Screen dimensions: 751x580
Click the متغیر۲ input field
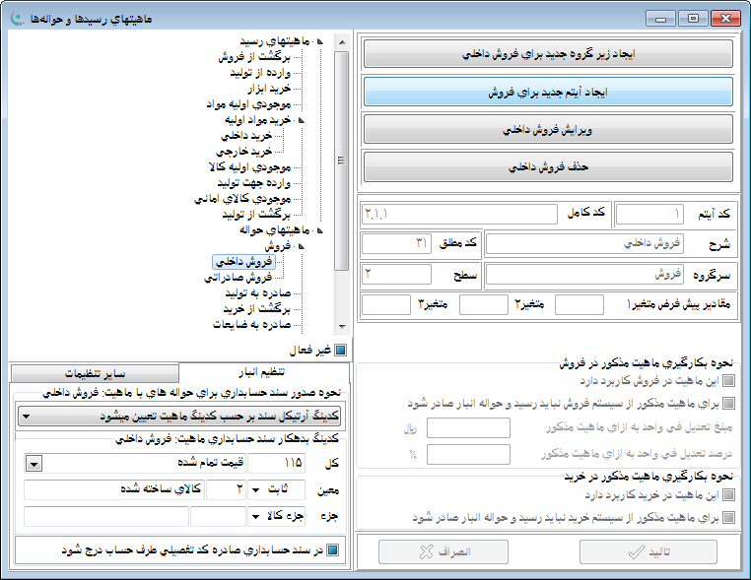484,305
